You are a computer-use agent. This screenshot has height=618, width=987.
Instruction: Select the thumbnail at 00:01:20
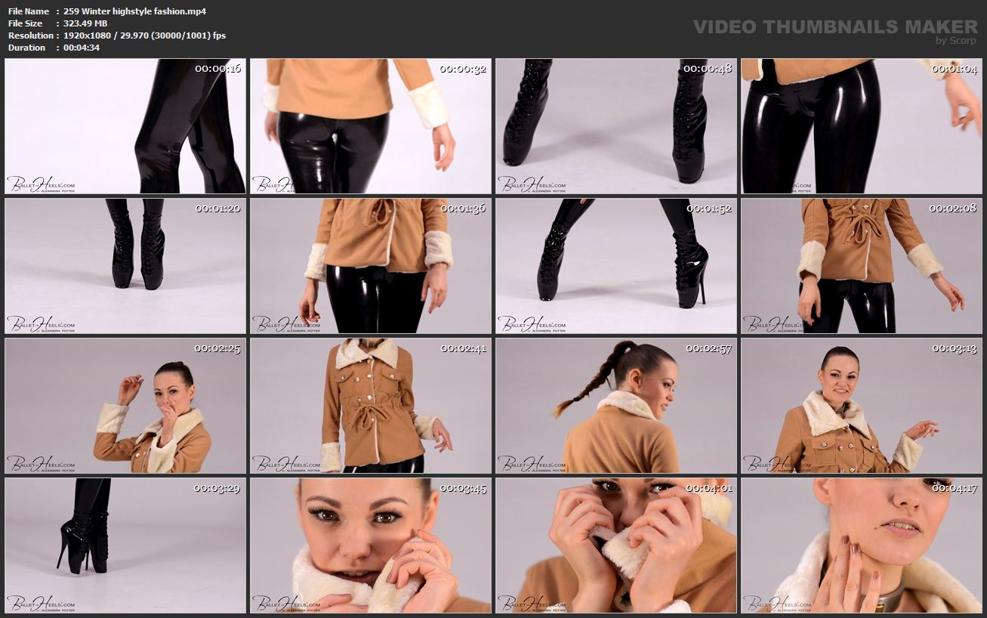[x=125, y=266]
